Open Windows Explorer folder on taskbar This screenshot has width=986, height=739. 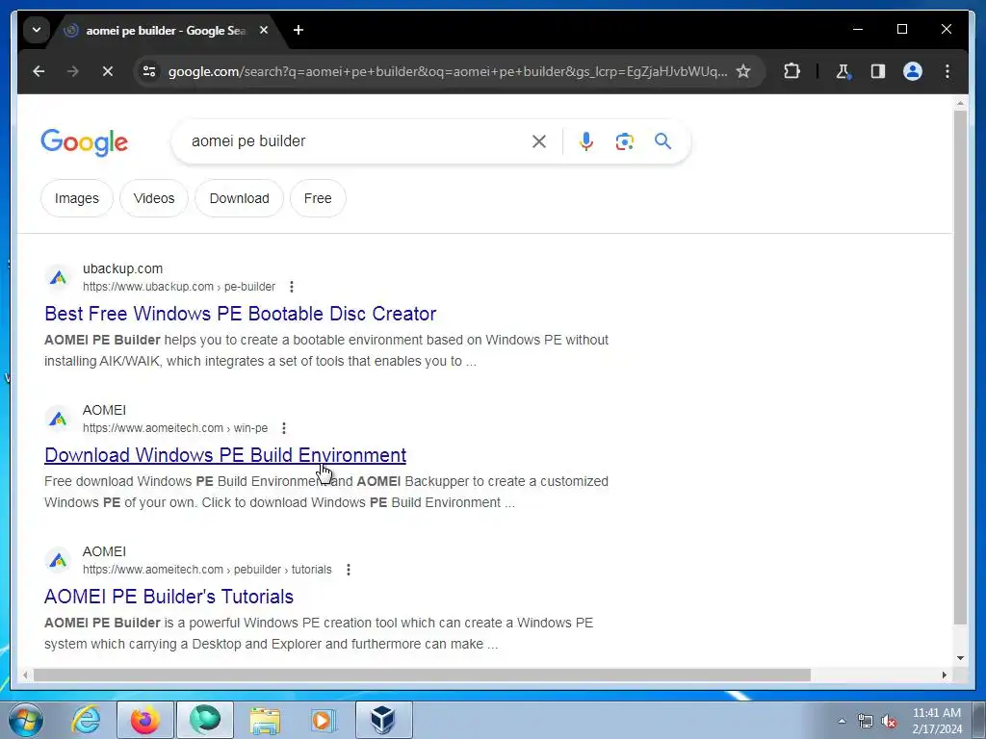(x=265, y=720)
